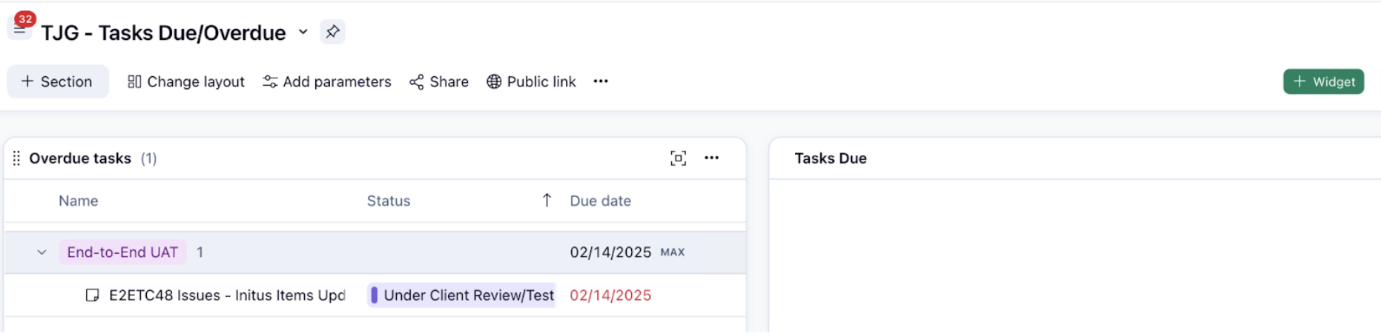Add a new Widget
Screen dimensions: 1381x336
point(1323,81)
